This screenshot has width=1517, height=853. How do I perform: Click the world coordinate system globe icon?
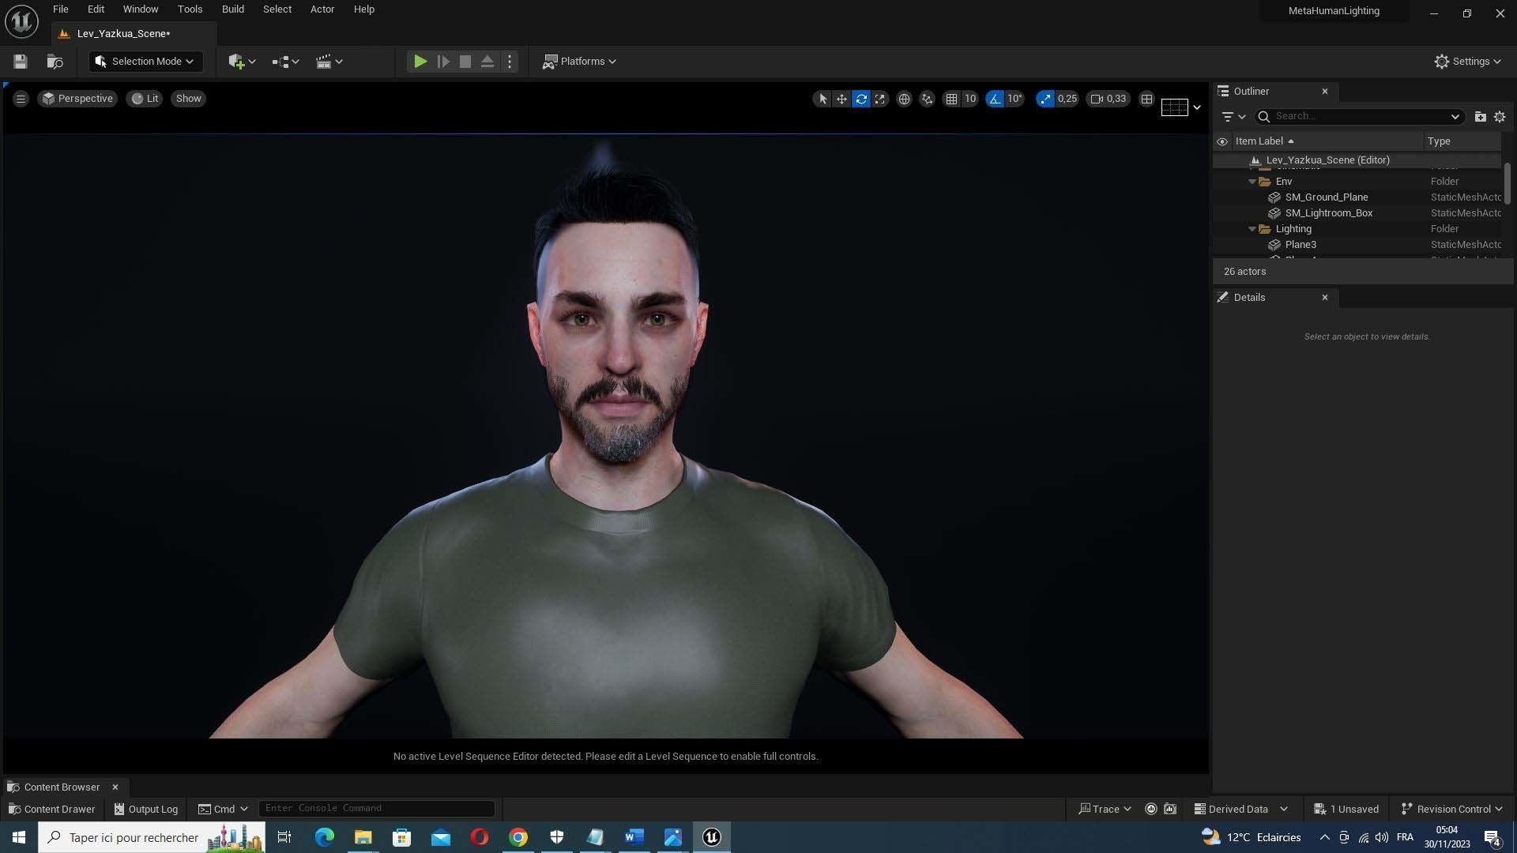904,99
